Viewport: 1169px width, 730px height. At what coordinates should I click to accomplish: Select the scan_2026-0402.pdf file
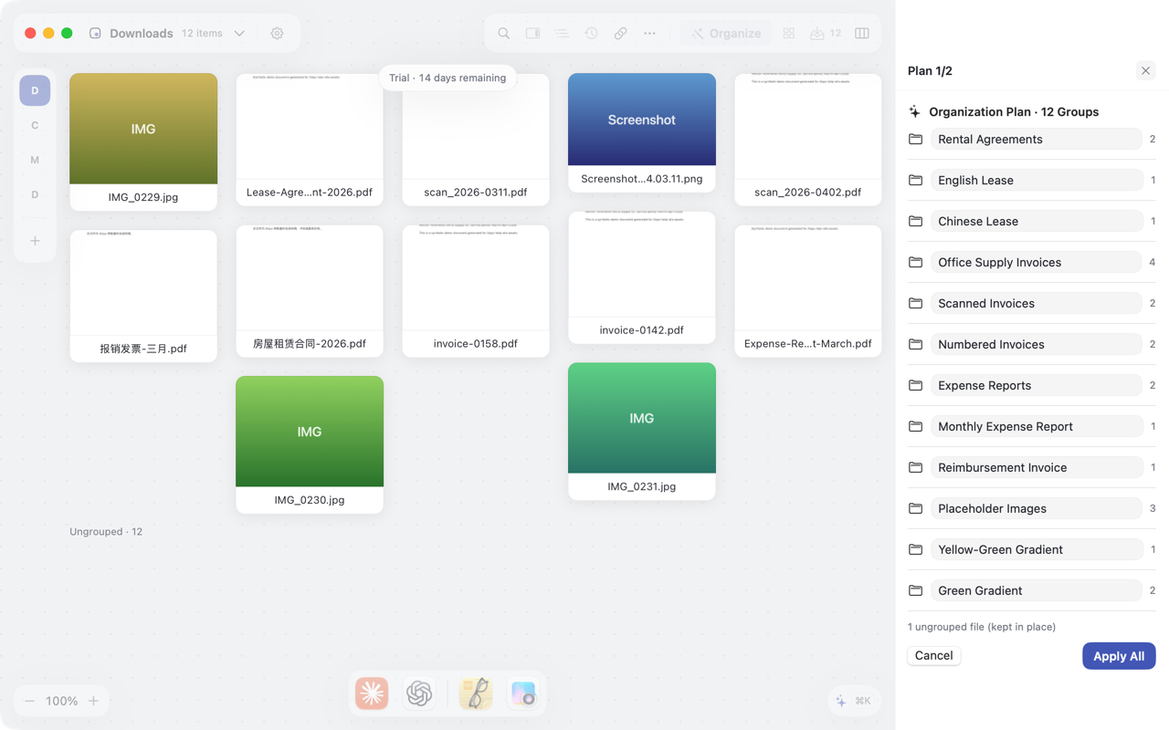tap(808, 140)
